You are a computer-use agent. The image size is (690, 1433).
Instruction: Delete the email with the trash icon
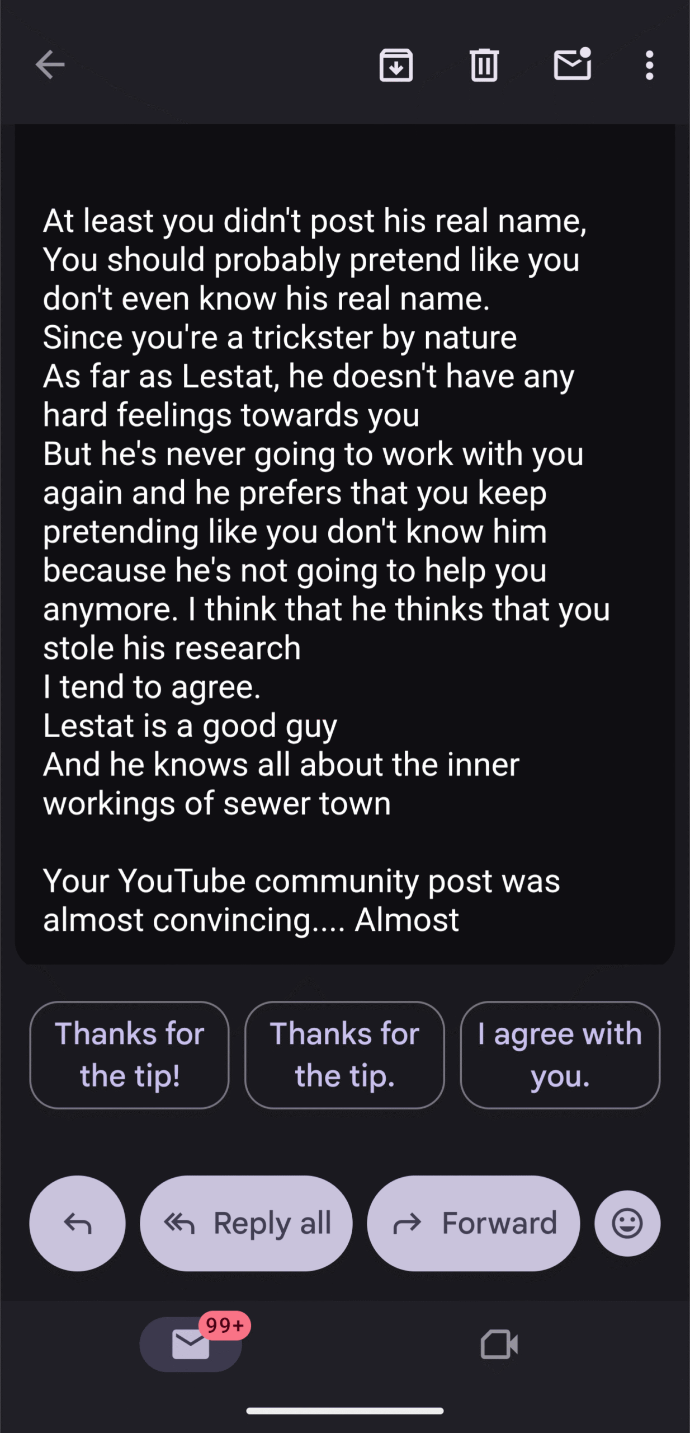click(484, 65)
